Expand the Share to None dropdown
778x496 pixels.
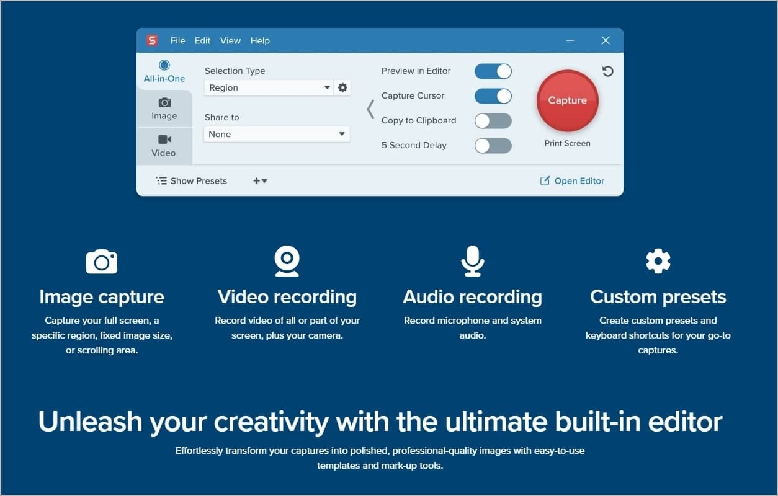277,134
